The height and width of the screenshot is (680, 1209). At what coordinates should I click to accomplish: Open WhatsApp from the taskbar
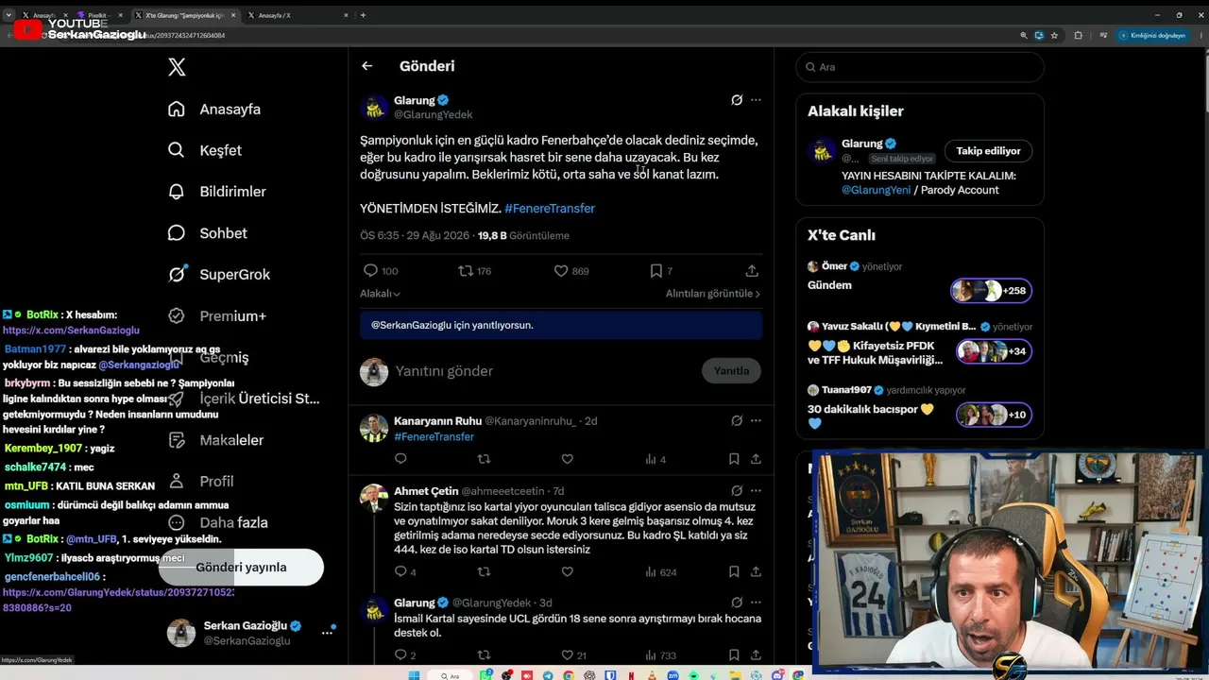tap(486, 675)
